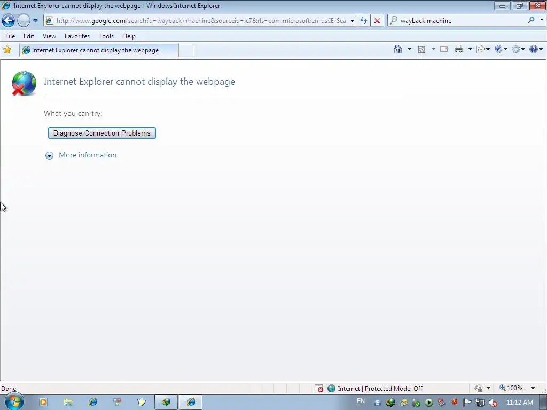Viewport: 547px width, 410px height.
Task: Click the 11:12 AM clock
Action: point(520,403)
